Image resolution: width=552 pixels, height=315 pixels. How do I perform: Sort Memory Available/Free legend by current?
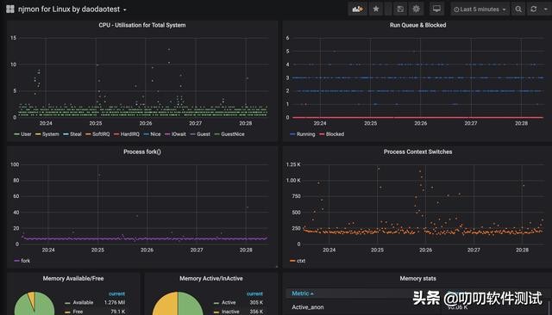coord(117,293)
